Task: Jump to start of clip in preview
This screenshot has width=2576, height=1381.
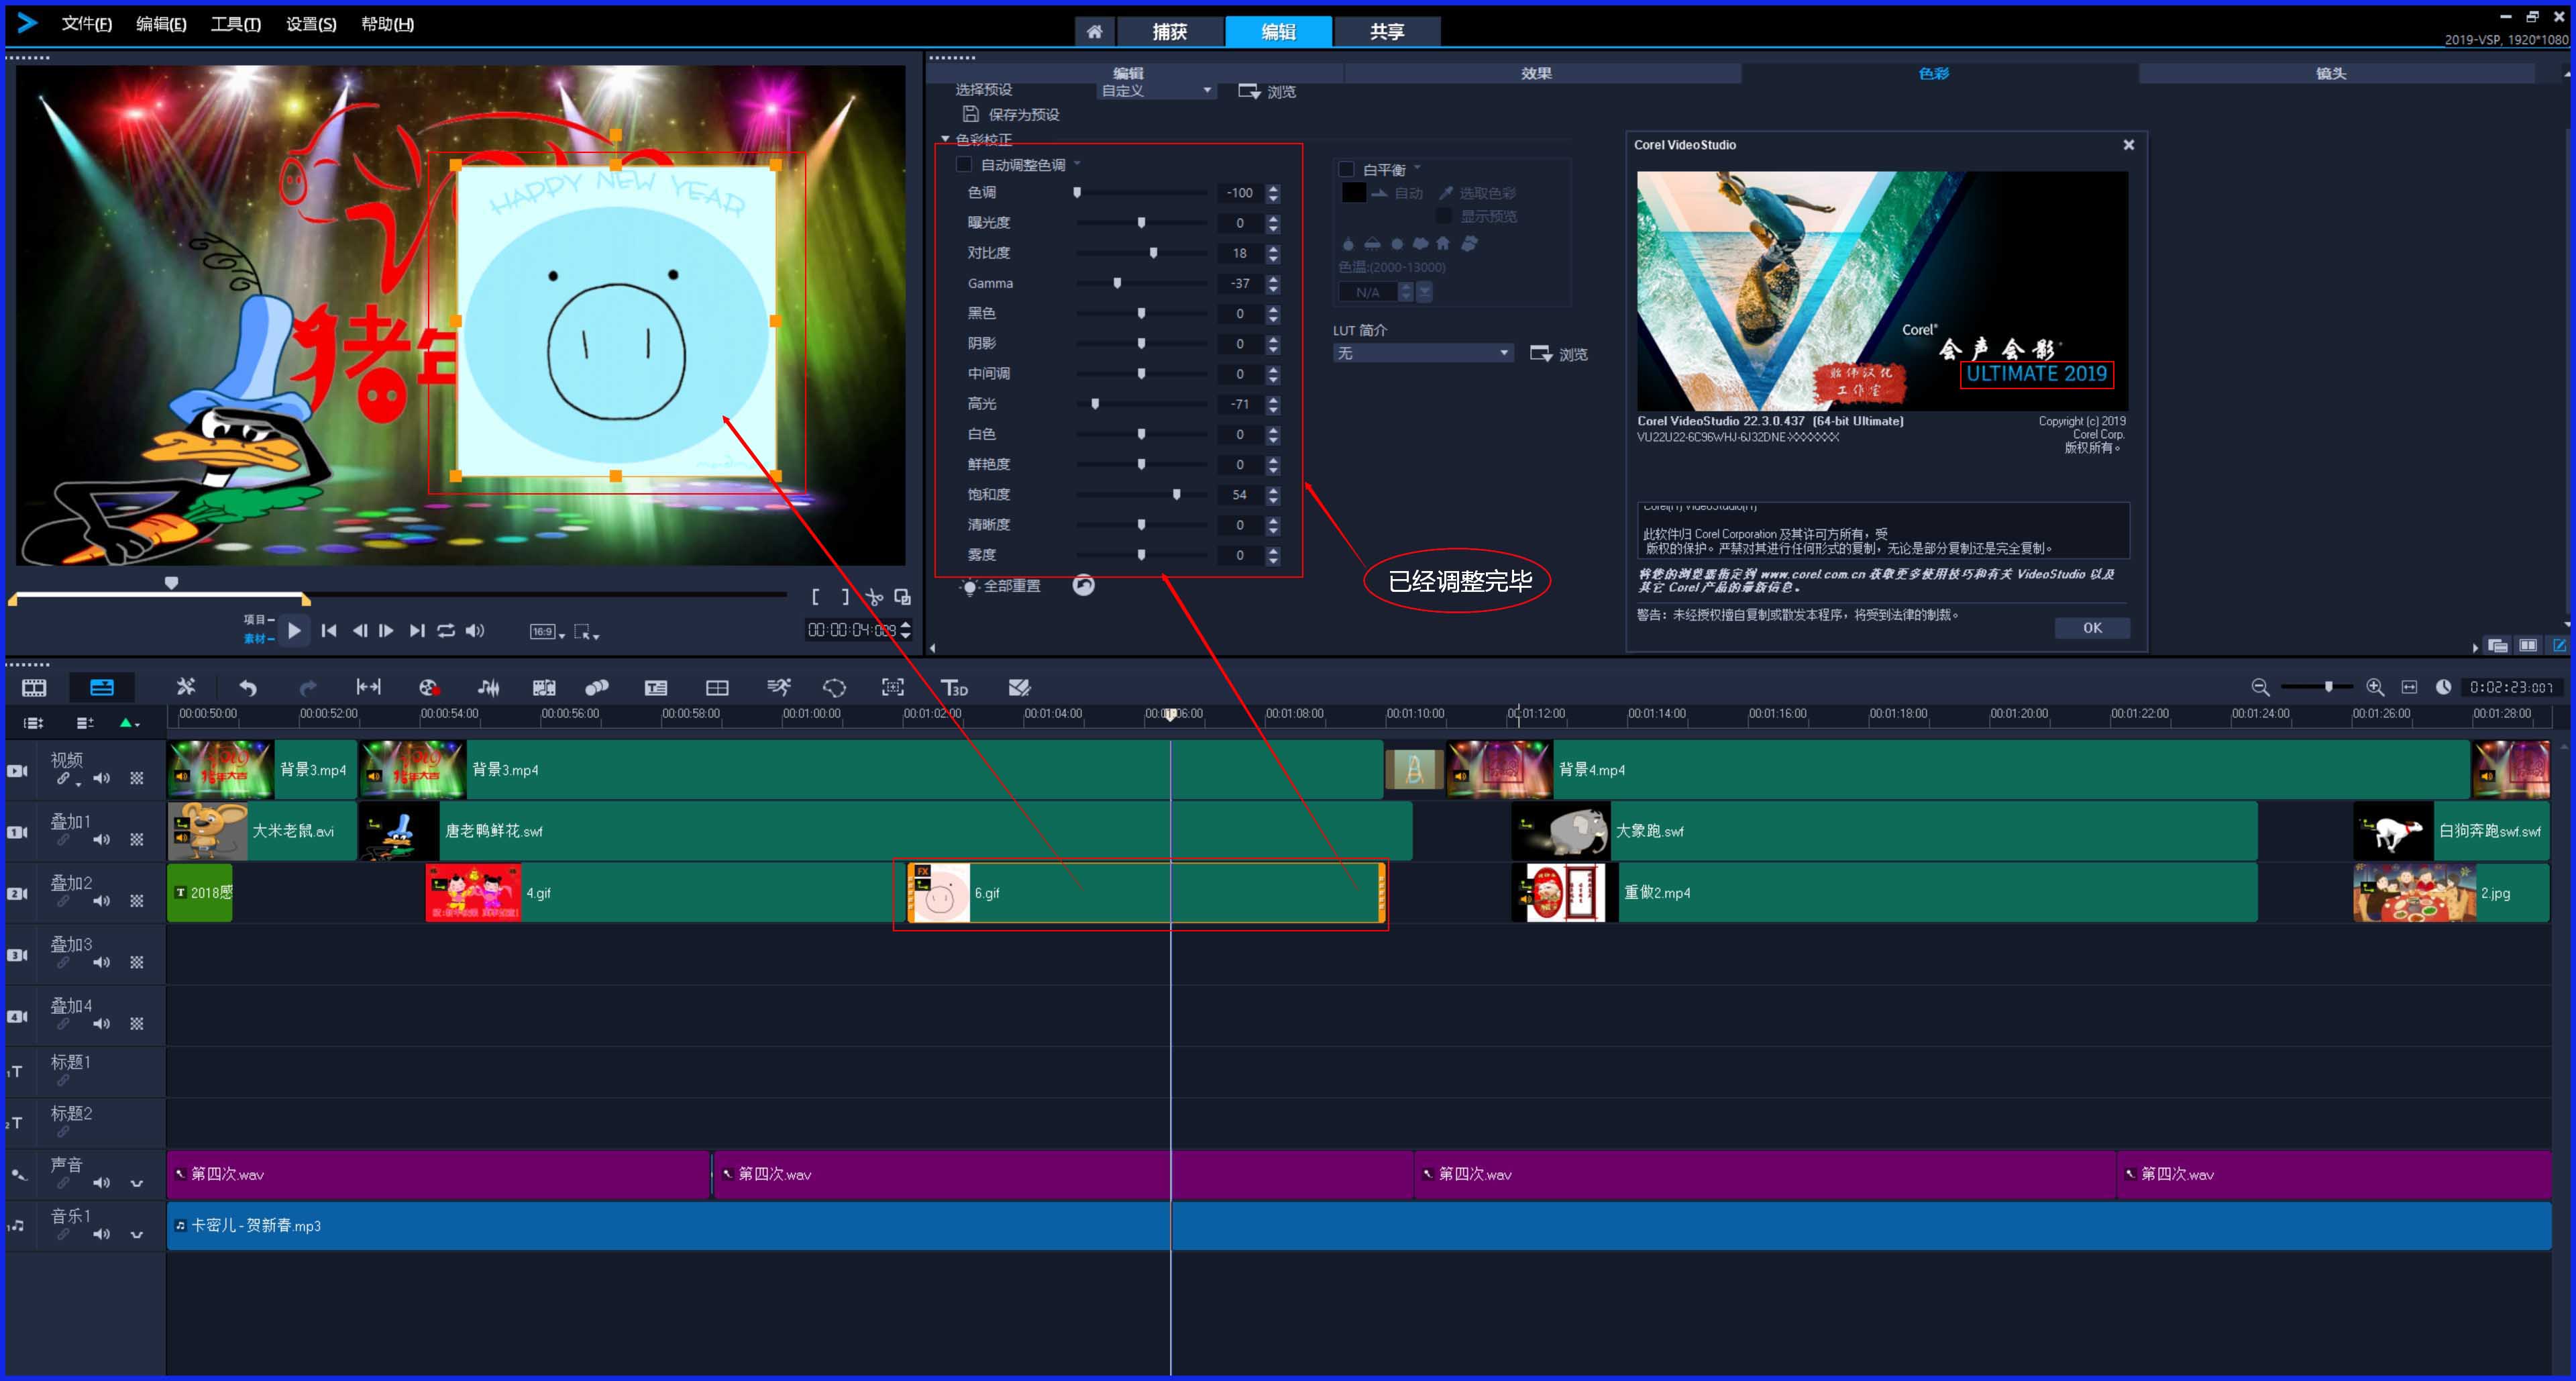Action: point(329,631)
